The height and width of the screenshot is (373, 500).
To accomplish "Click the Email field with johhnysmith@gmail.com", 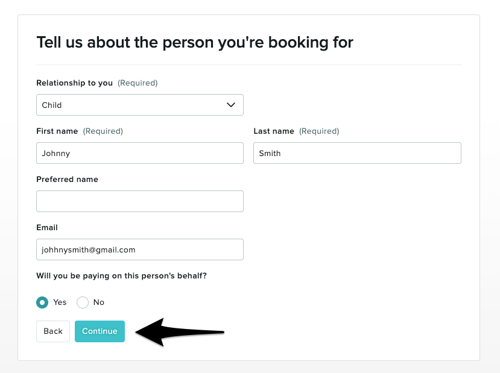I will pos(139,249).
